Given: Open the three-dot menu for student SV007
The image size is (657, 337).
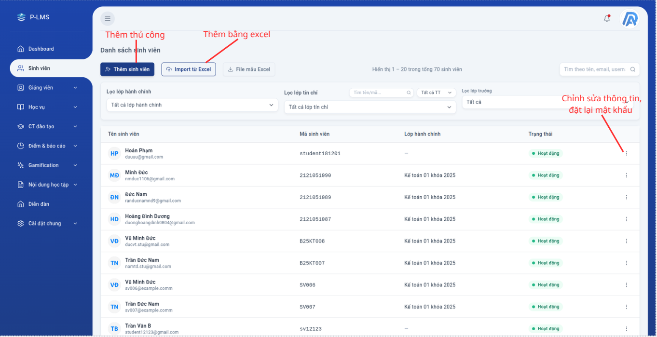Looking at the screenshot, I should [x=627, y=307].
